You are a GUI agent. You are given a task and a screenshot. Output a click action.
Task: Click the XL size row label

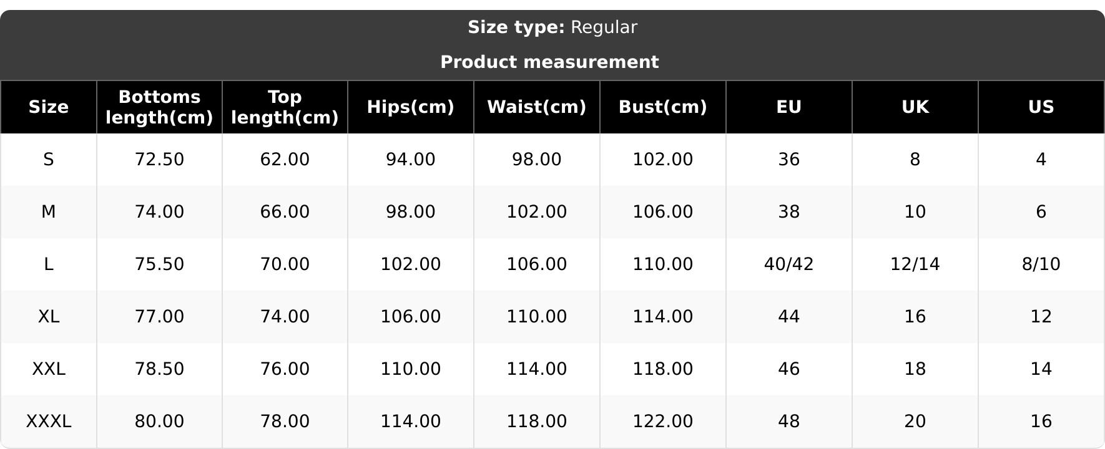[49, 317]
